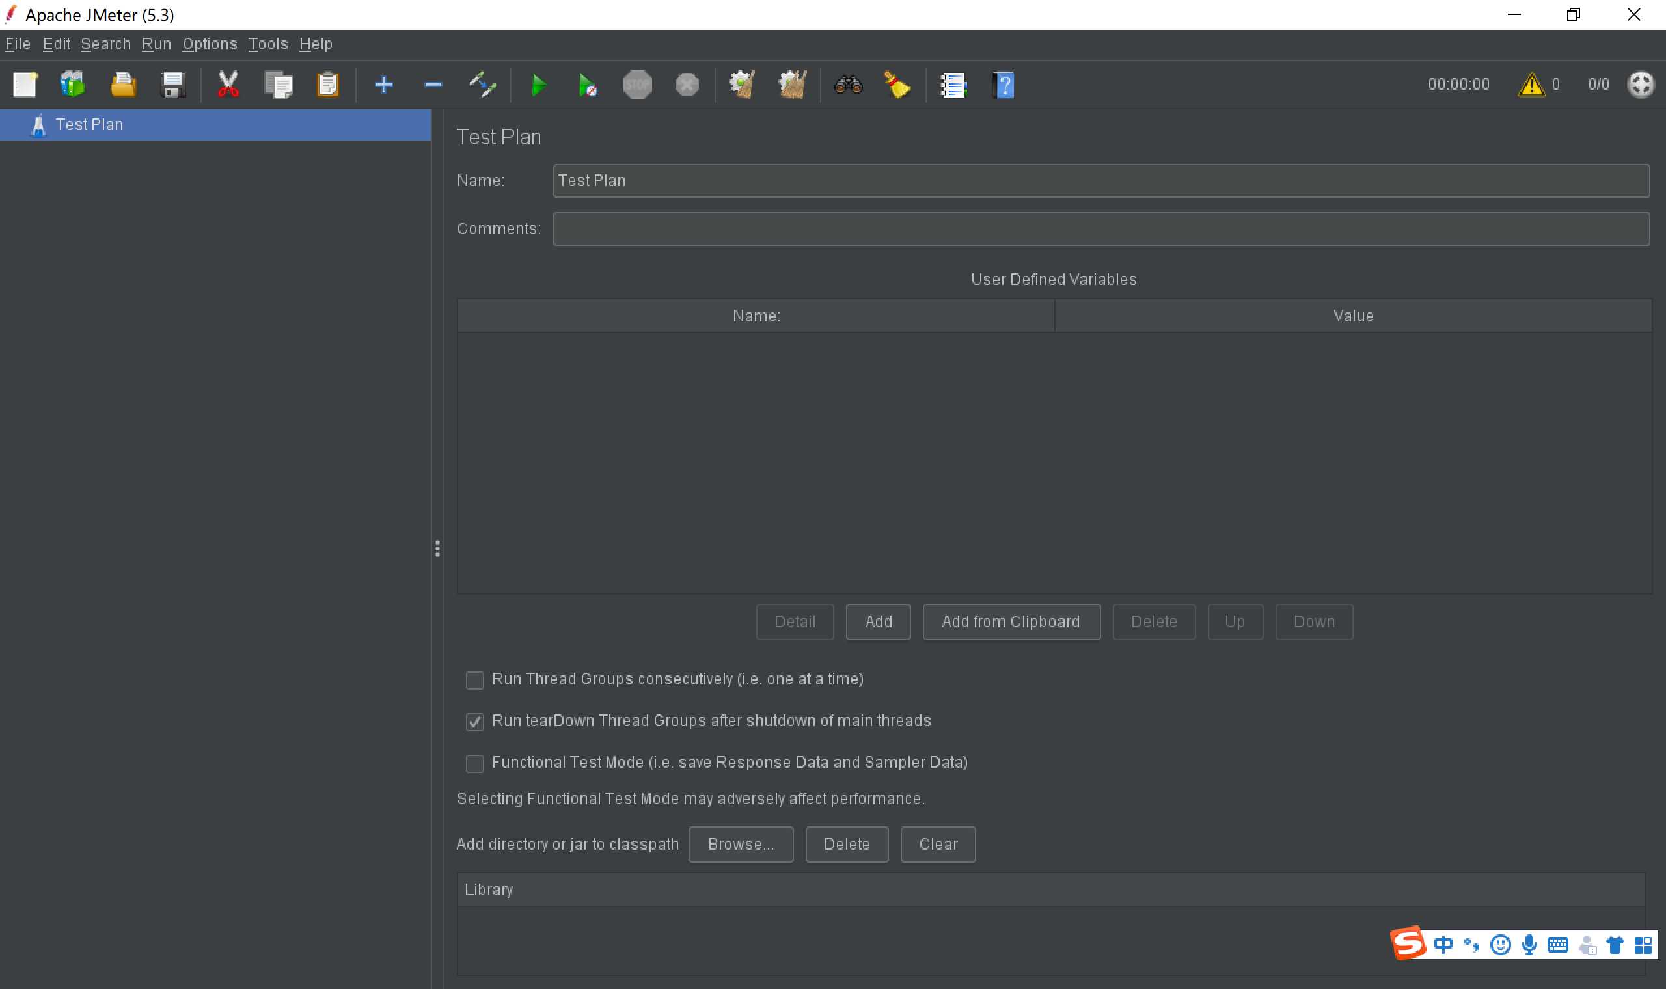Click the Detail button
The image size is (1666, 989).
point(795,622)
